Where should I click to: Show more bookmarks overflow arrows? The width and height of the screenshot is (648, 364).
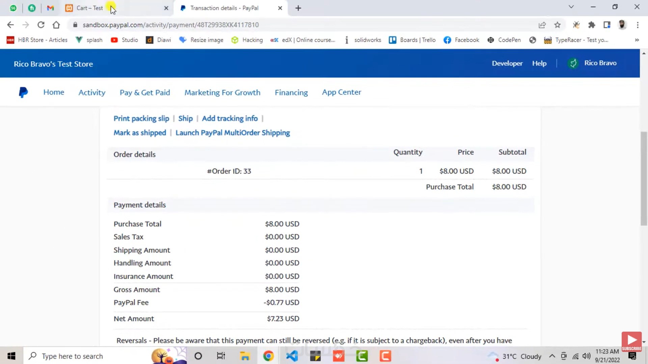637,40
